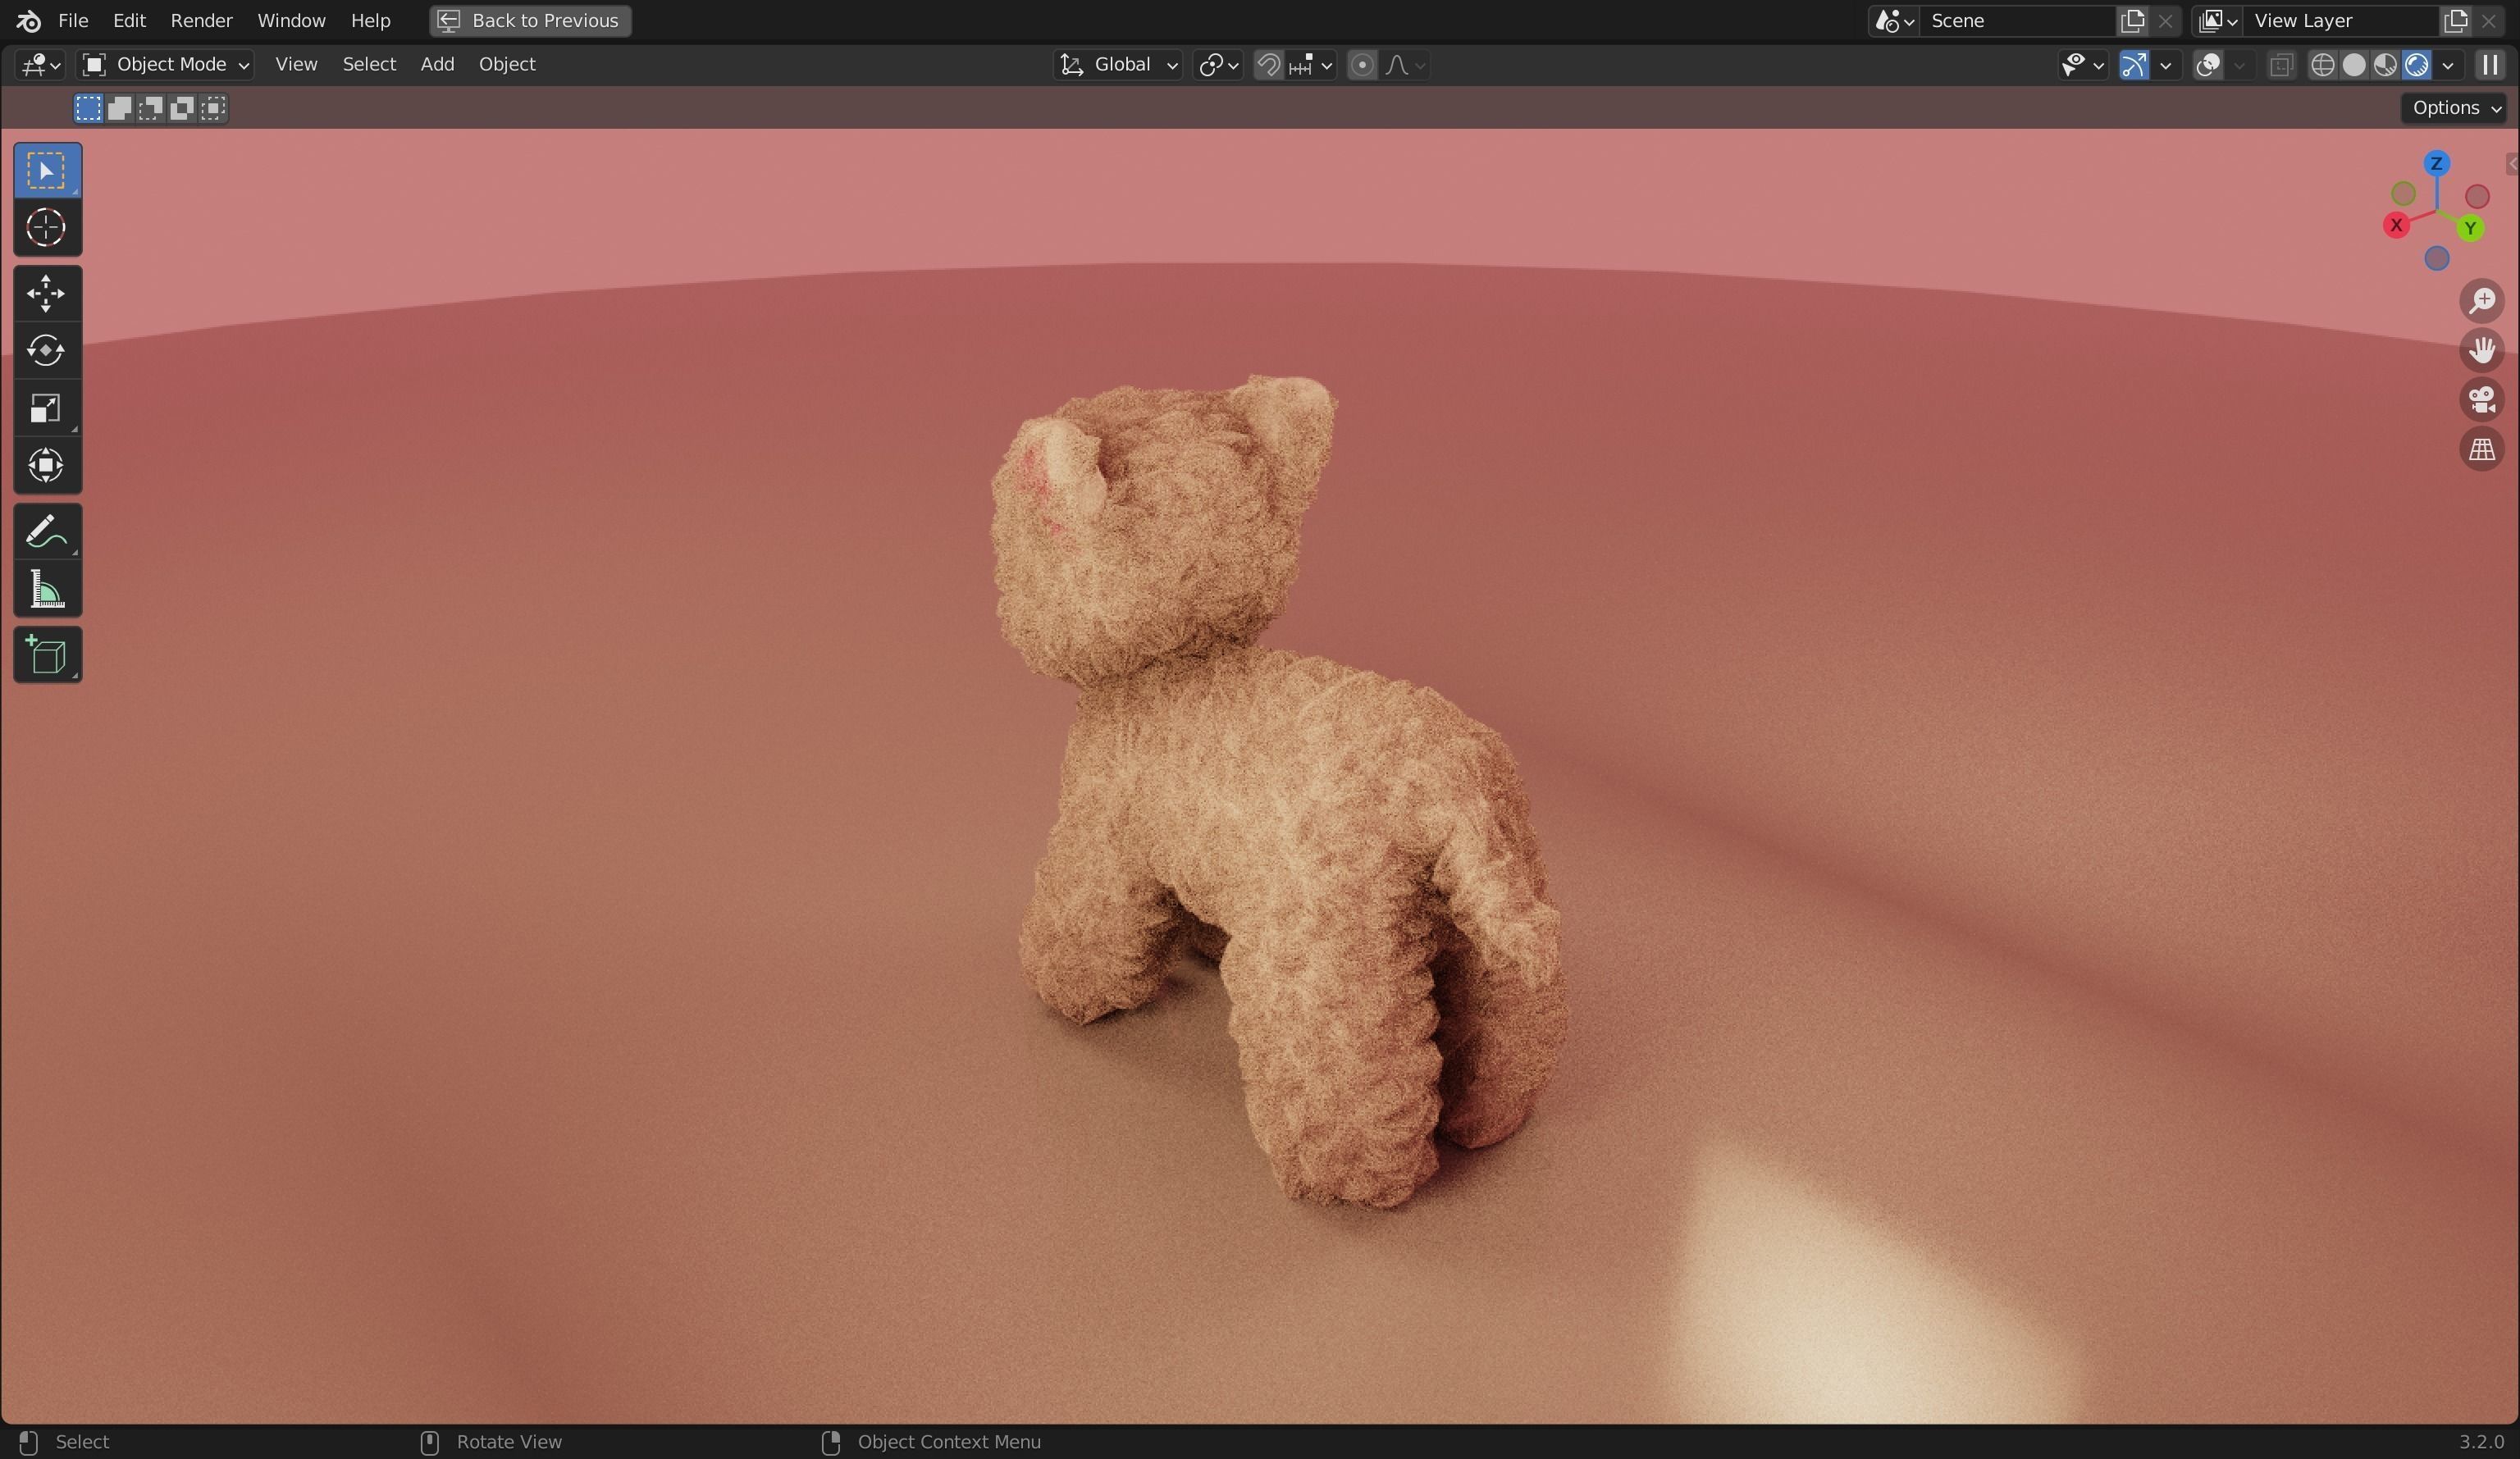Image resolution: width=2520 pixels, height=1459 pixels.
Task: Switch to Wireframe shading
Action: (2322, 65)
